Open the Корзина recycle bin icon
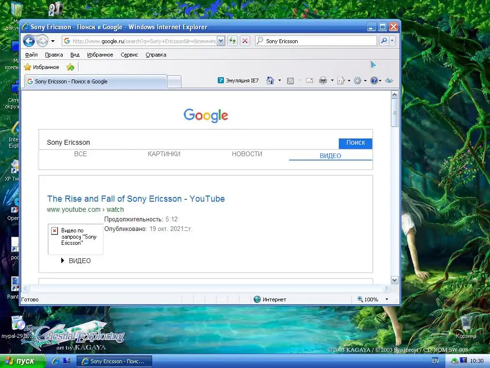 point(466,327)
